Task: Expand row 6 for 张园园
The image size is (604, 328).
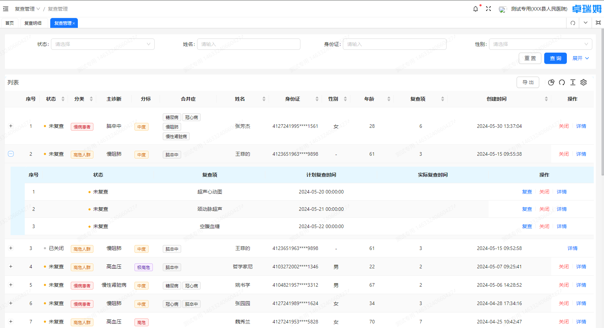Action: click(x=11, y=303)
